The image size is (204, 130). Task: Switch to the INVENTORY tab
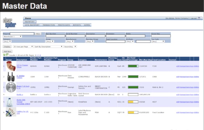click(30, 22)
